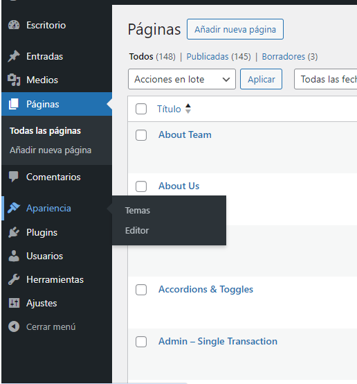Click the Escritorio dashboard icon
The image size is (357, 384).
pos(14,25)
